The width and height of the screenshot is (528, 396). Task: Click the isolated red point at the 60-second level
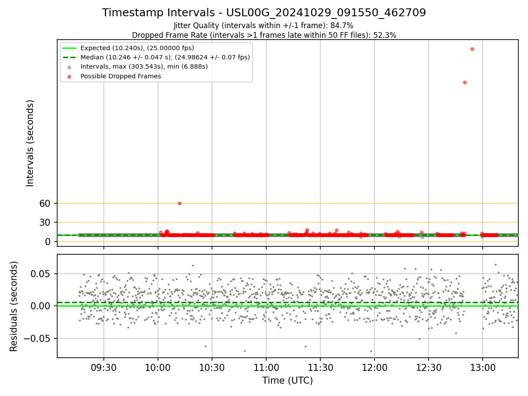coord(180,203)
